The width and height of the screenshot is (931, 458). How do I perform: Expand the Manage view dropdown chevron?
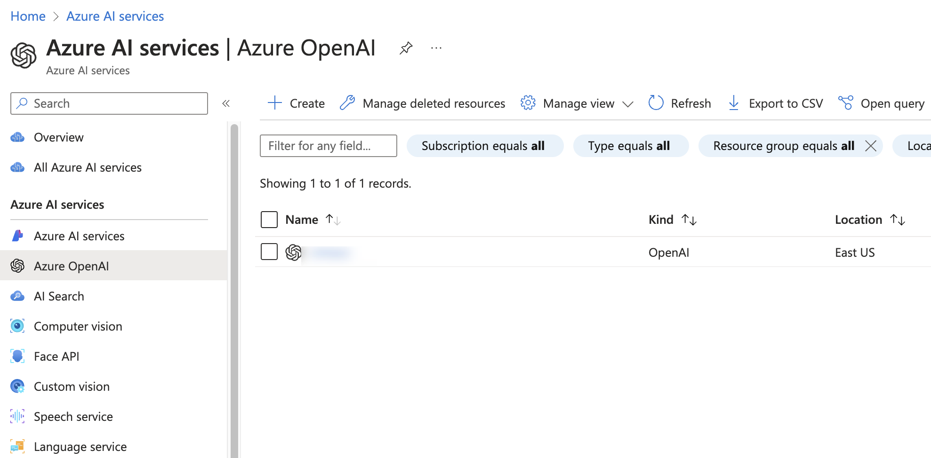(x=628, y=104)
